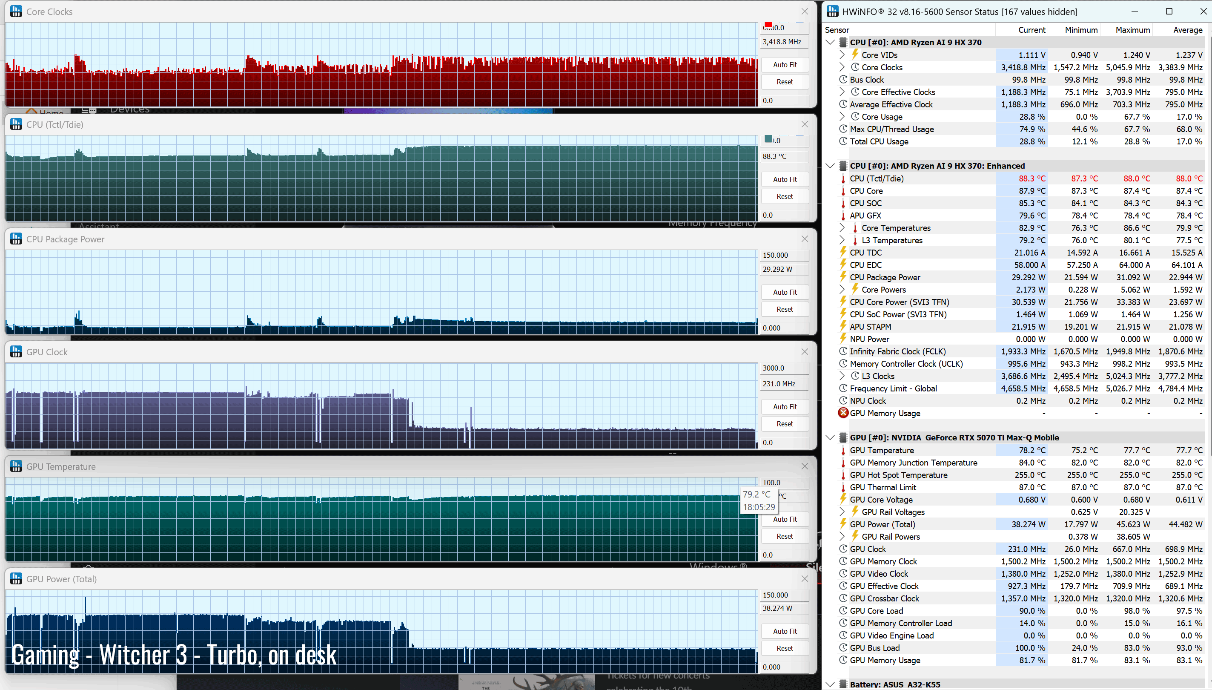Screen dimensions: 1212x690
Task: Click the red error icon beside GPU Memory Usage
Action: pyautogui.click(x=843, y=413)
